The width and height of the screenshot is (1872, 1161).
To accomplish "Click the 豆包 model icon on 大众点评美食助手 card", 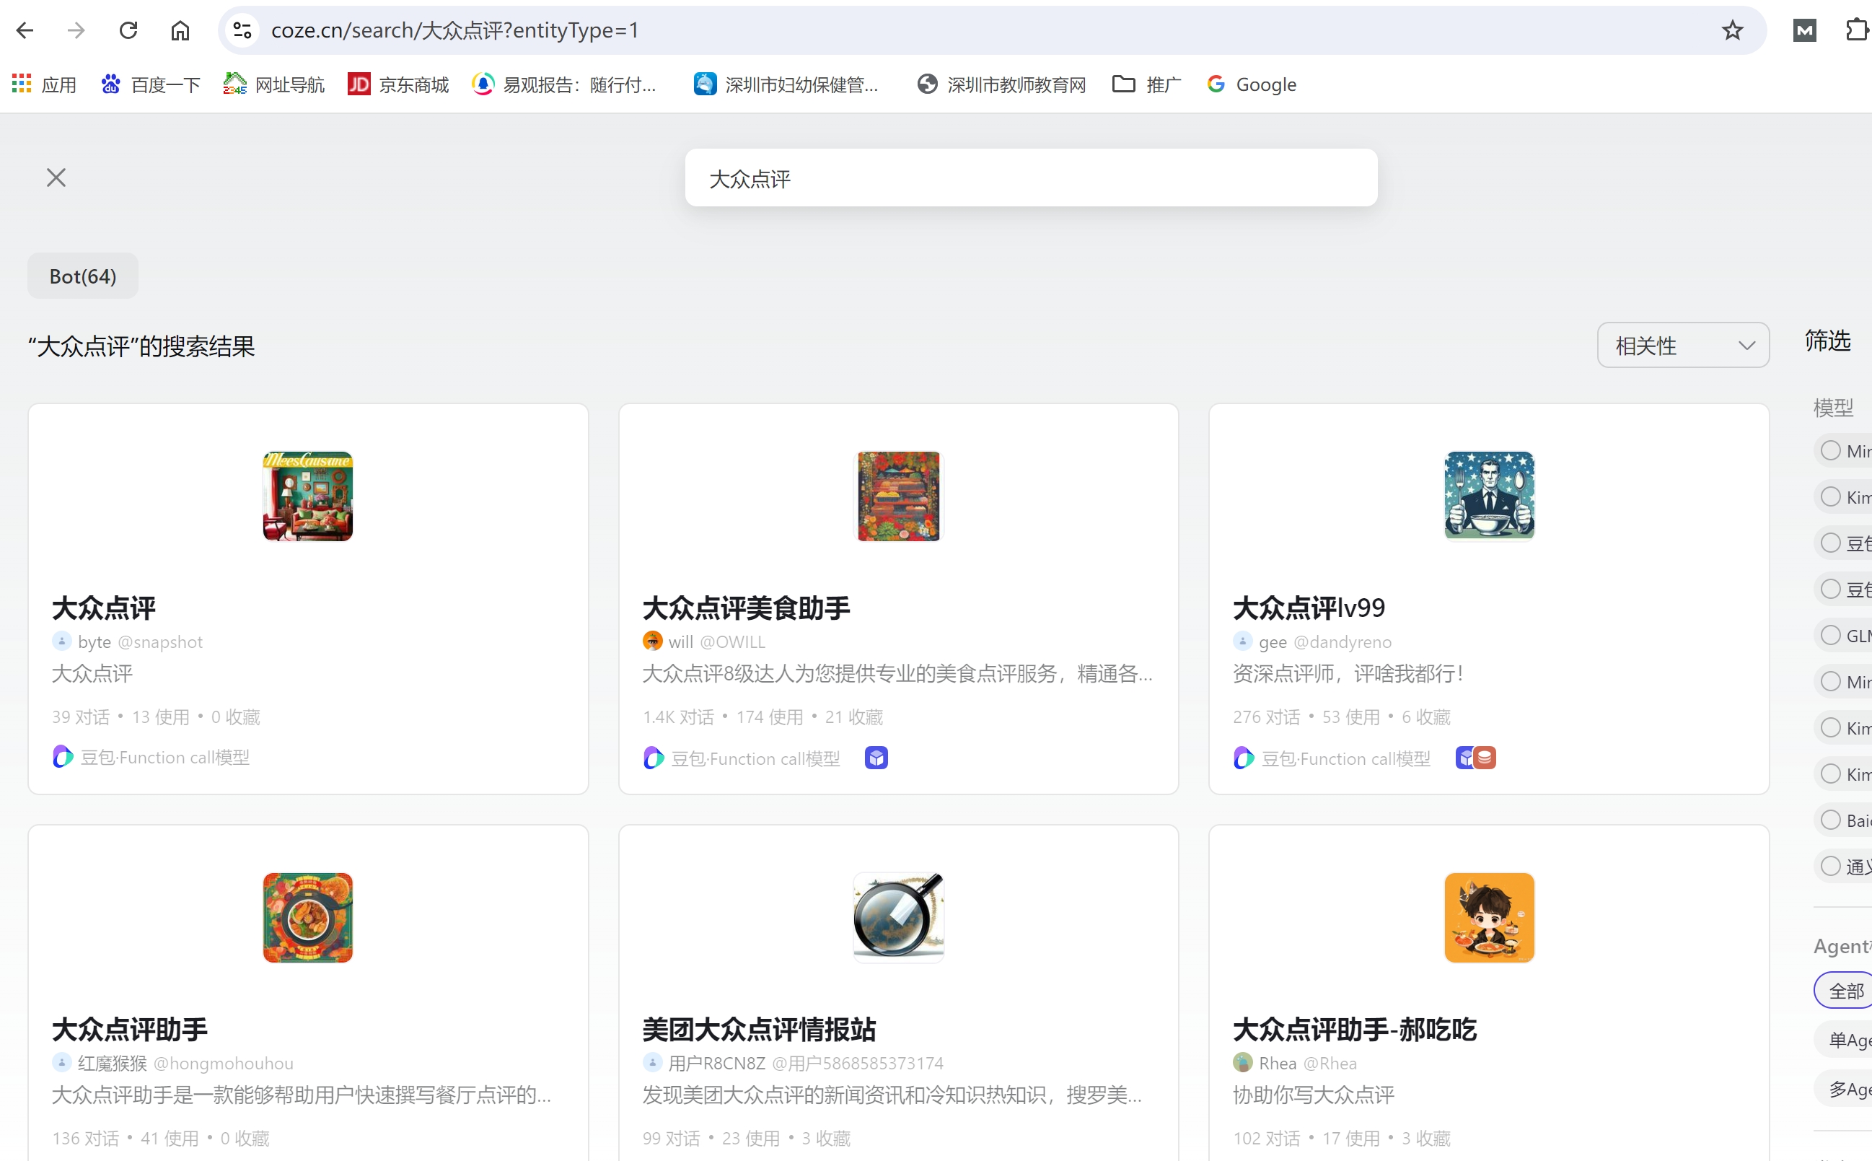I will pyautogui.click(x=653, y=758).
